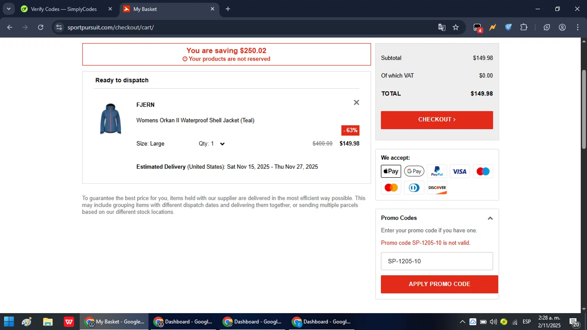
Task: Switch to first Dashboard Chrome taskbar window
Action: point(183,322)
